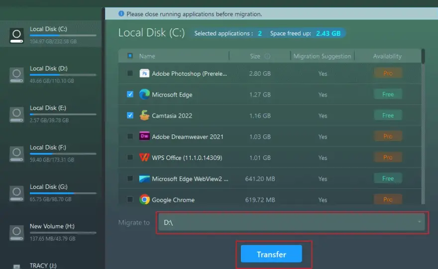Image resolution: width=438 pixels, height=269 pixels.
Task: Uncheck the Microsoft Edge checkbox
Action: [x=130, y=94]
